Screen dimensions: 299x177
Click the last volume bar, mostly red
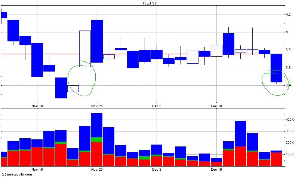click(276, 158)
